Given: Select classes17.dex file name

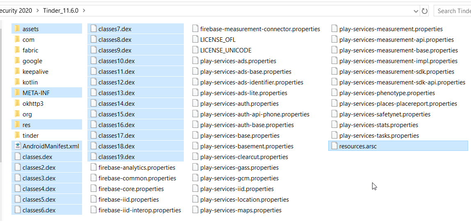Looking at the screenshot, I should [x=117, y=135].
